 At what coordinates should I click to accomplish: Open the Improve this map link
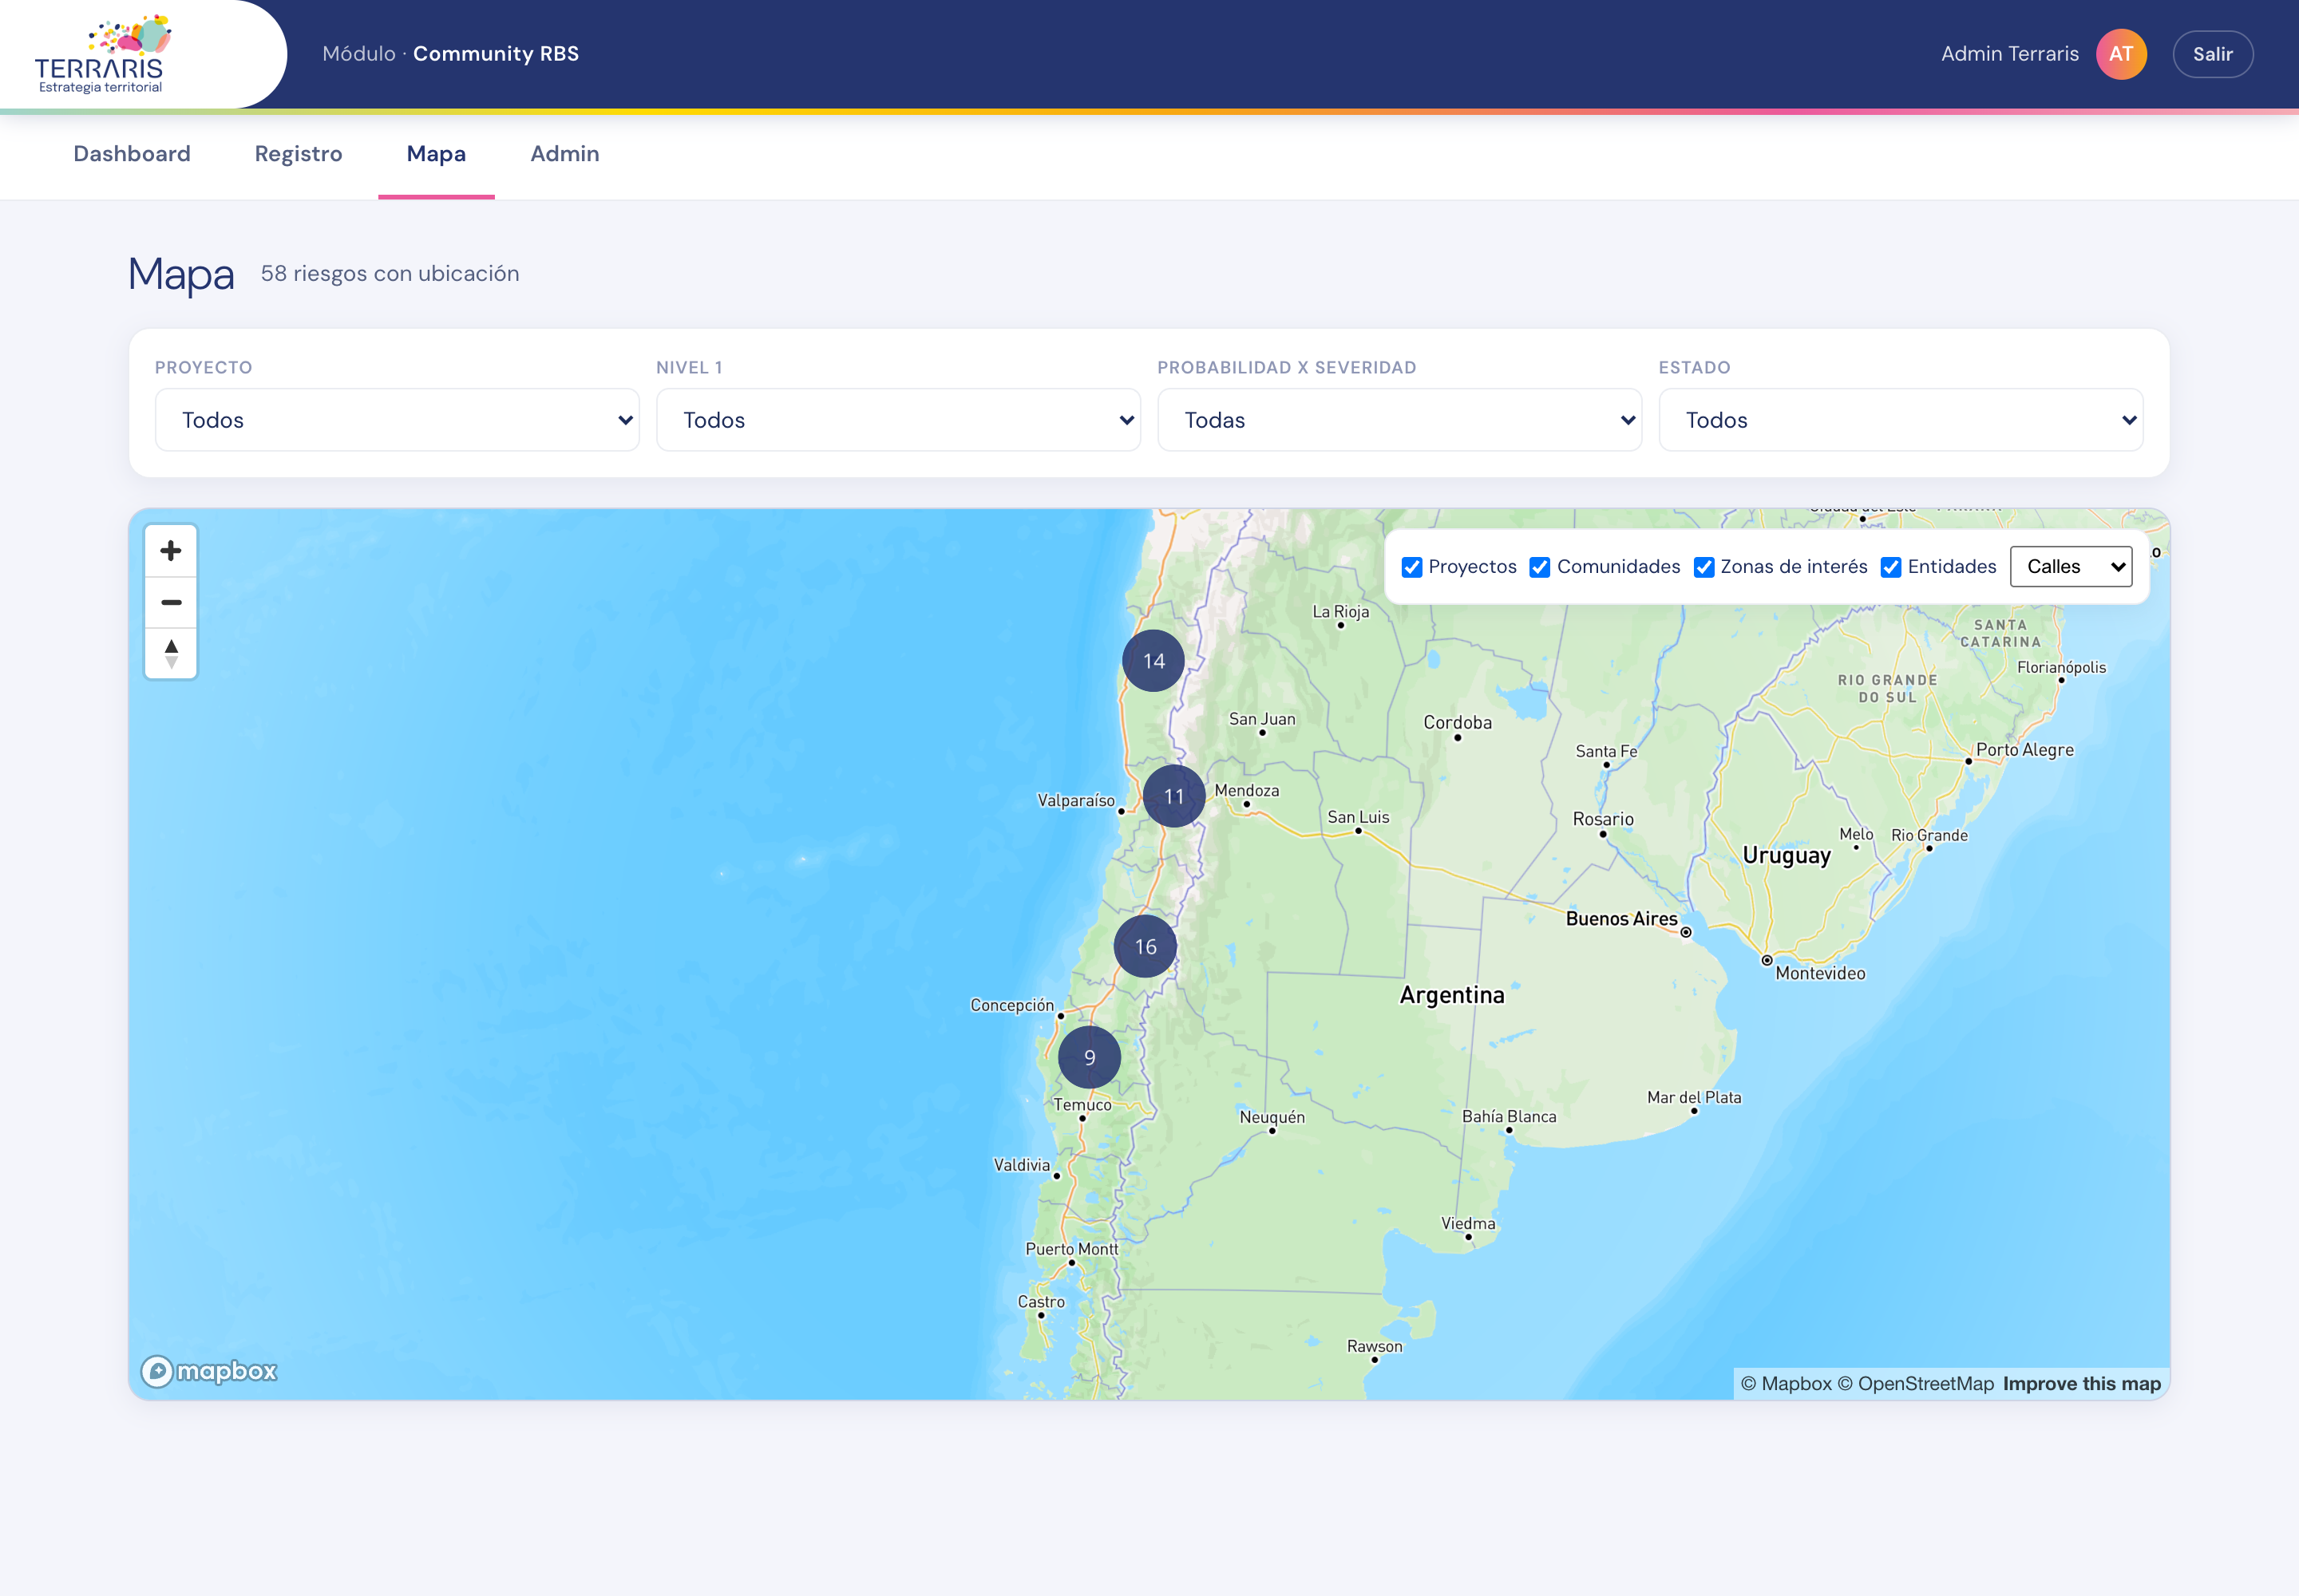(x=2082, y=1384)
